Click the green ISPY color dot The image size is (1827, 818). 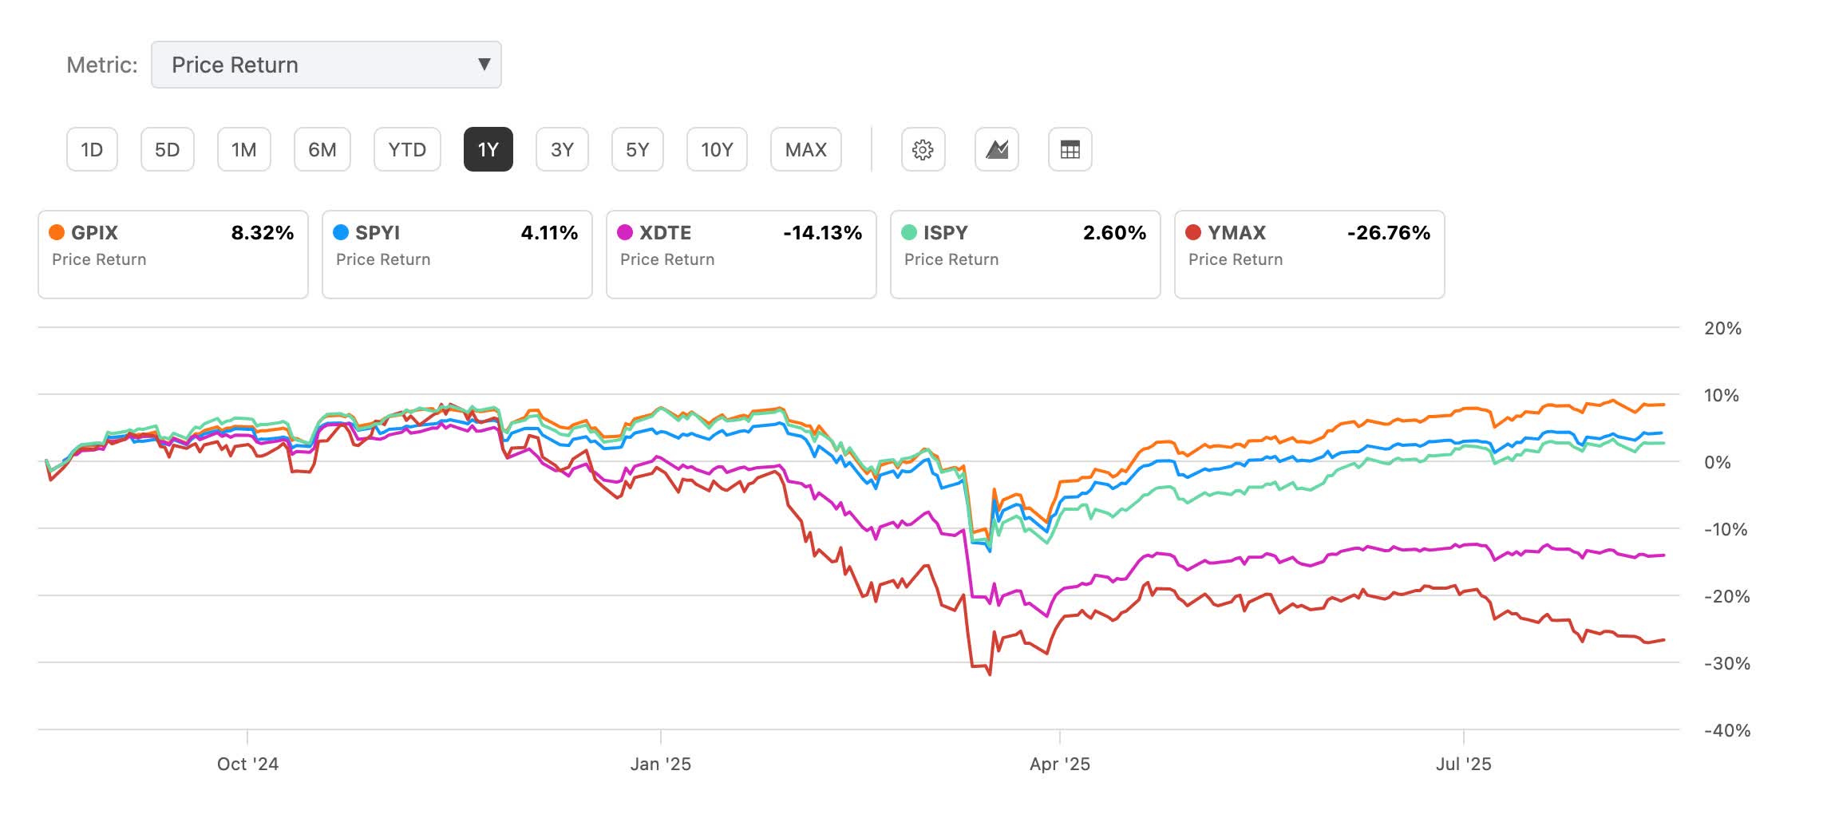pos(909,232)
